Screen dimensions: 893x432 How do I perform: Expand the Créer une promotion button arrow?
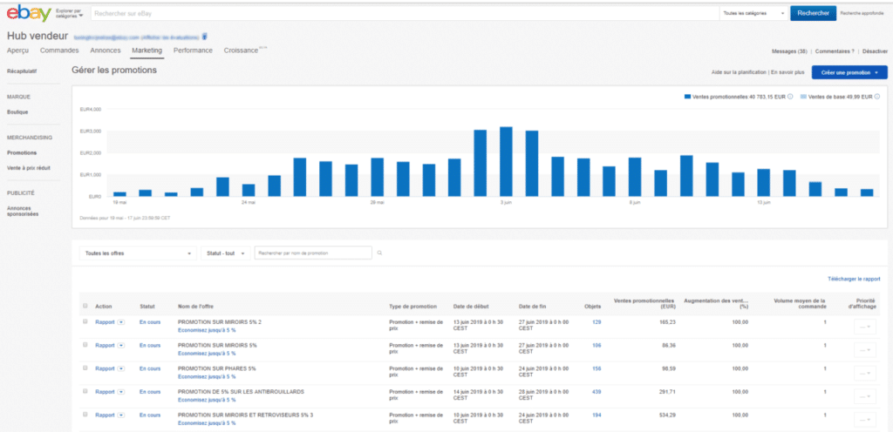pos(876,73)
